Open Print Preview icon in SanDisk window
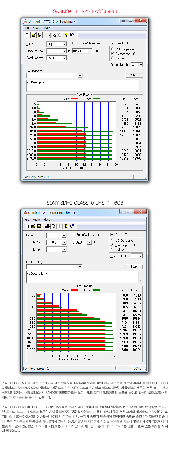 [54, 35]
